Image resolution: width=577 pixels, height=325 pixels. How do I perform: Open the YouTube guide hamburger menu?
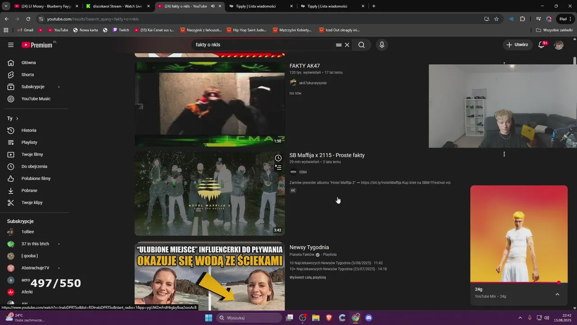click(11, 45)
